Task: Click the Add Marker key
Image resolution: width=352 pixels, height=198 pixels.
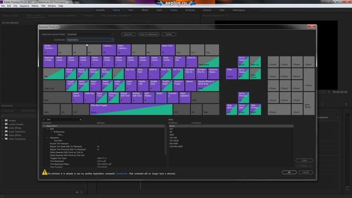Action: (x=149, y=97)
